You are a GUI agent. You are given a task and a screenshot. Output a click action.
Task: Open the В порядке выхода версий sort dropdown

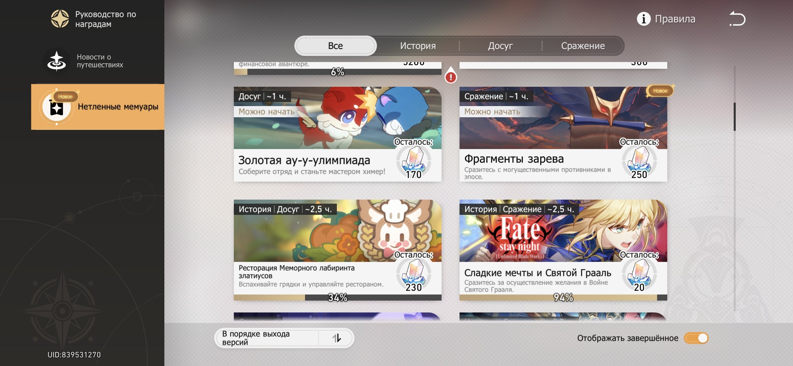284,338
